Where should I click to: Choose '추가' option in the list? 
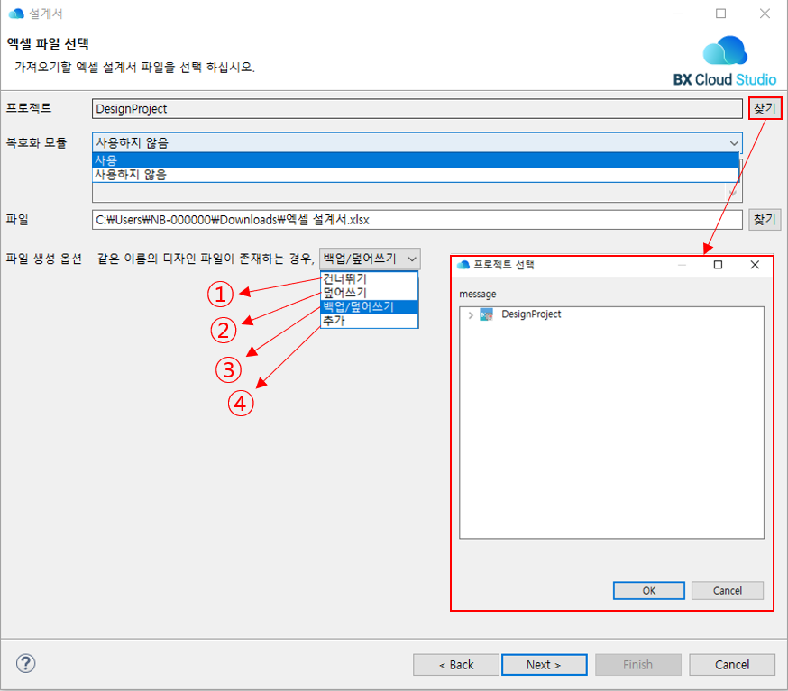[x=370, y=321]
